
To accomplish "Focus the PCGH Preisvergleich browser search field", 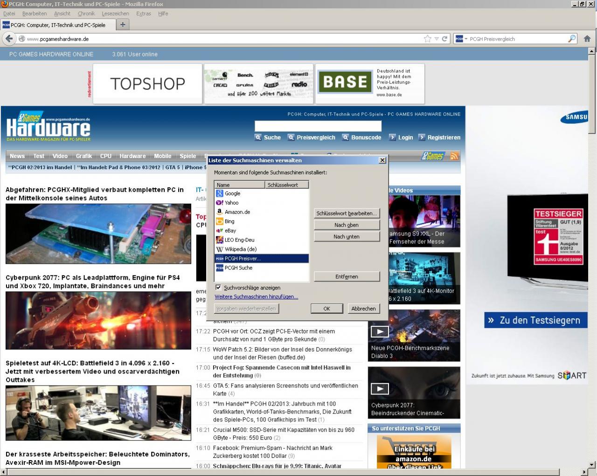I will 518,39.
